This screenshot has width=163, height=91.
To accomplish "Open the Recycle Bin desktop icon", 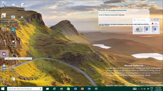I will tap(4, 5).
